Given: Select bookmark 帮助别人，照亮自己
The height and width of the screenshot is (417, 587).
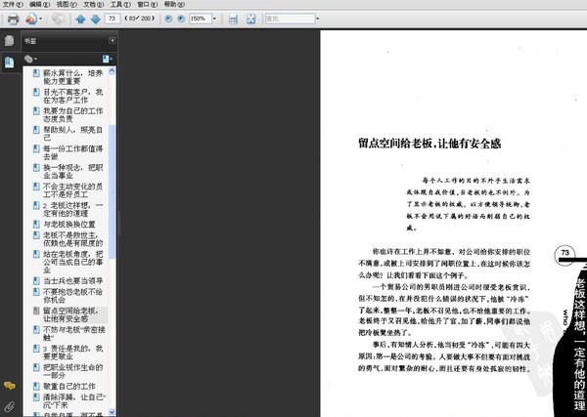Looking at the screenshot, I should [x=72, y=134].
